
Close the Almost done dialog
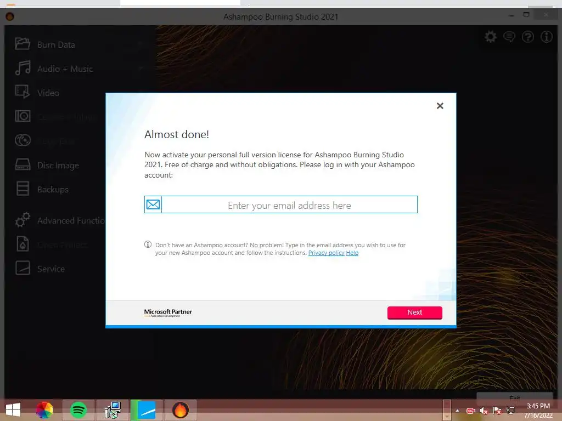[x=440, y=106]
